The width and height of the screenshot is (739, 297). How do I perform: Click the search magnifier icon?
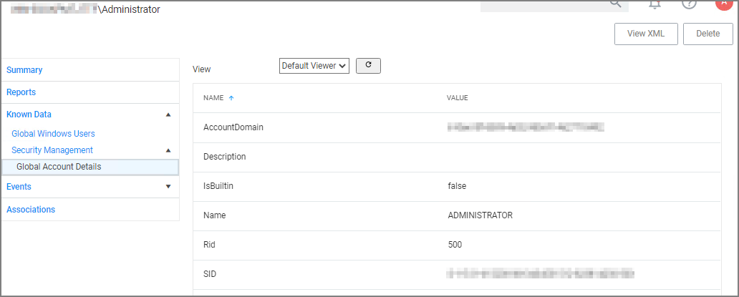coord(615,4)
